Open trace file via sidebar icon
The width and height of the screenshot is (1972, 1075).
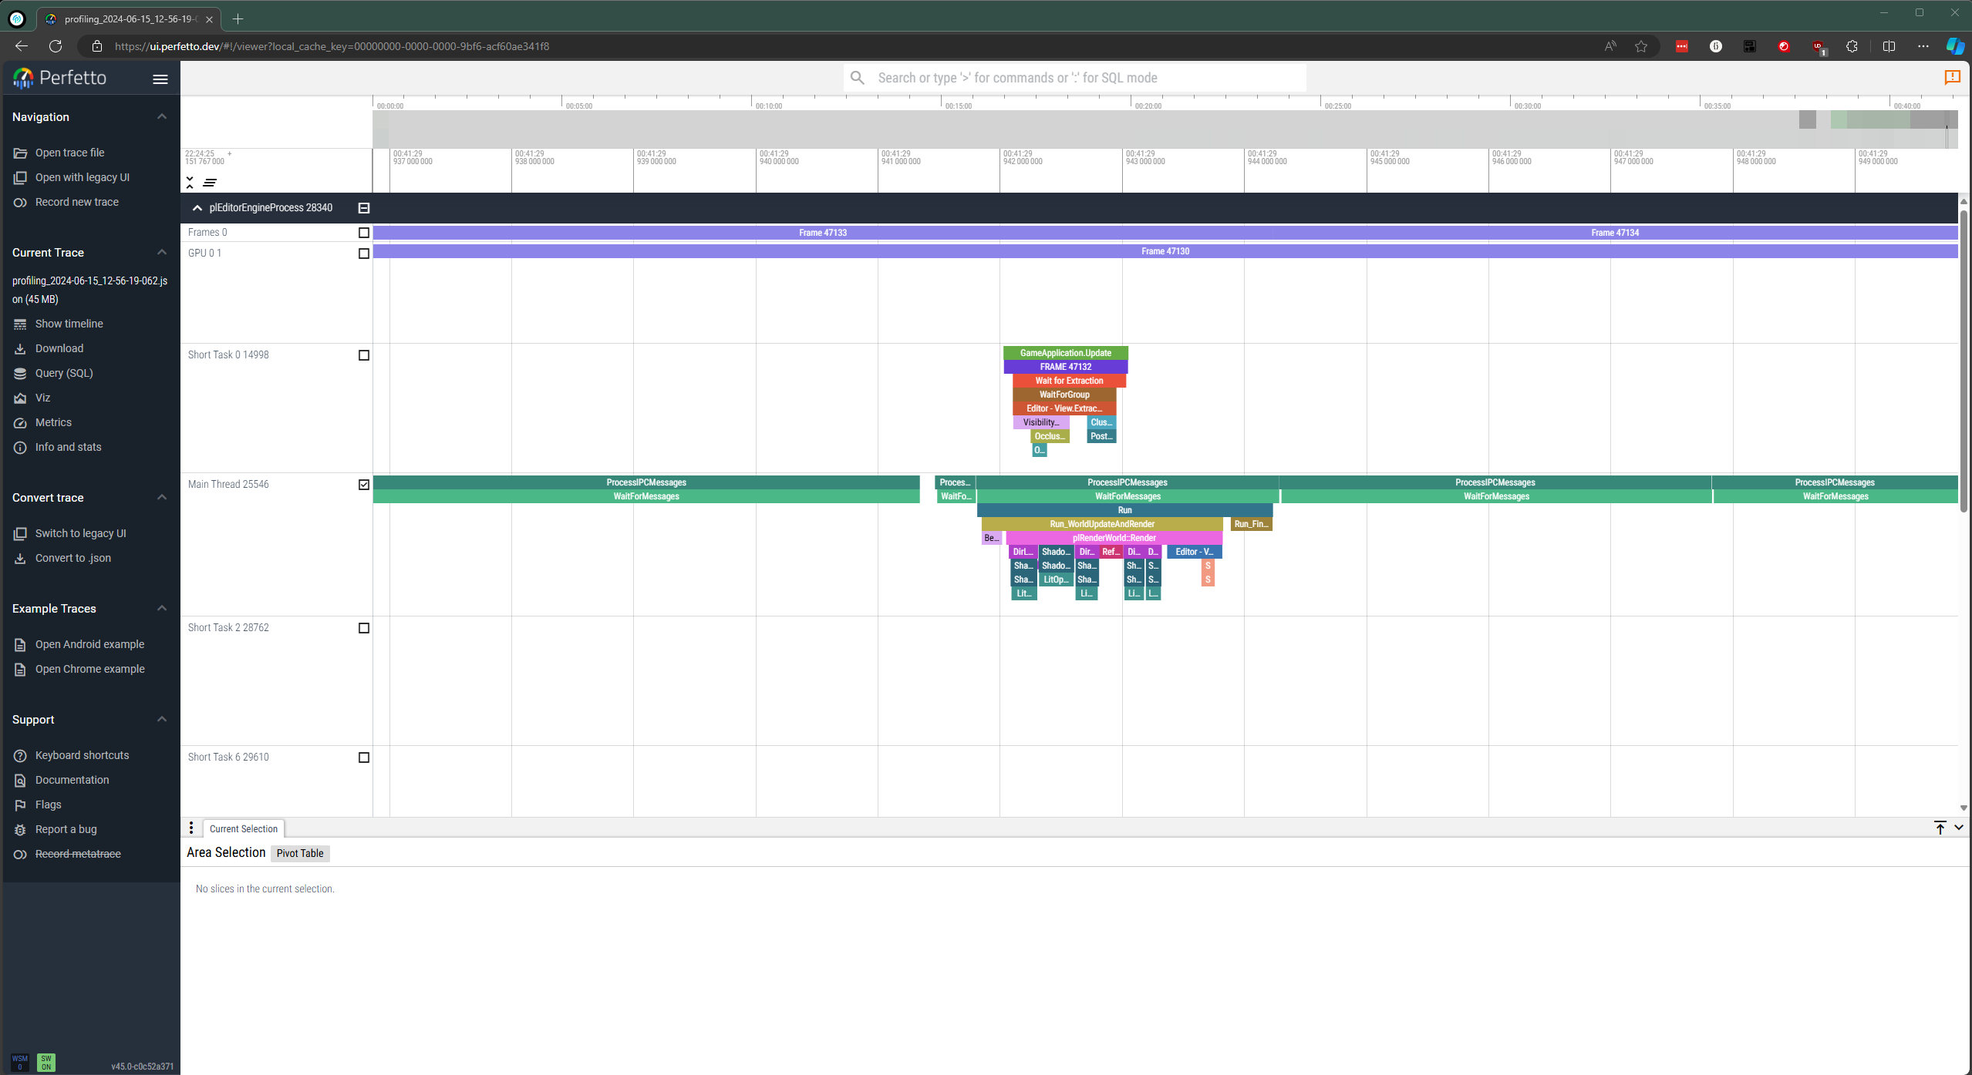[20, 153]
